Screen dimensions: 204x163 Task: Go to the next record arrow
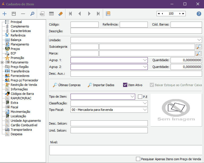click(x=89, y=14)
